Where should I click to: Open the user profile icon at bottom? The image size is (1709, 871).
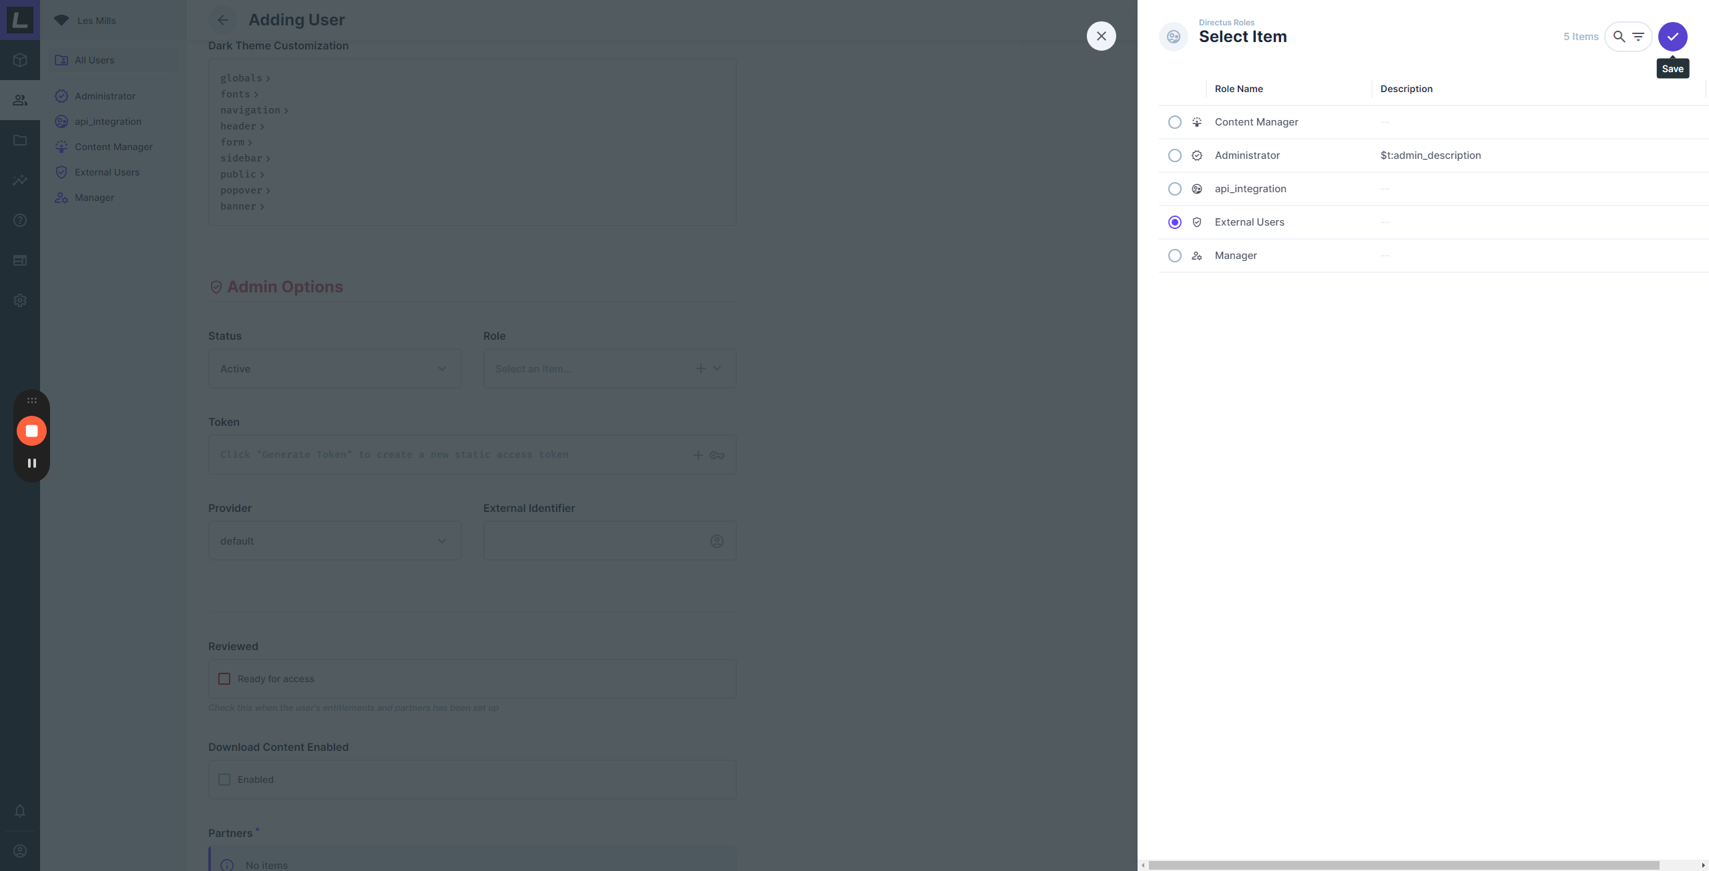(x=20, y=851)
